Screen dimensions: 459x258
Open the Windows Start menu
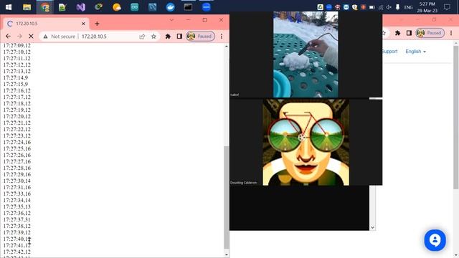(x=9, y=7)
